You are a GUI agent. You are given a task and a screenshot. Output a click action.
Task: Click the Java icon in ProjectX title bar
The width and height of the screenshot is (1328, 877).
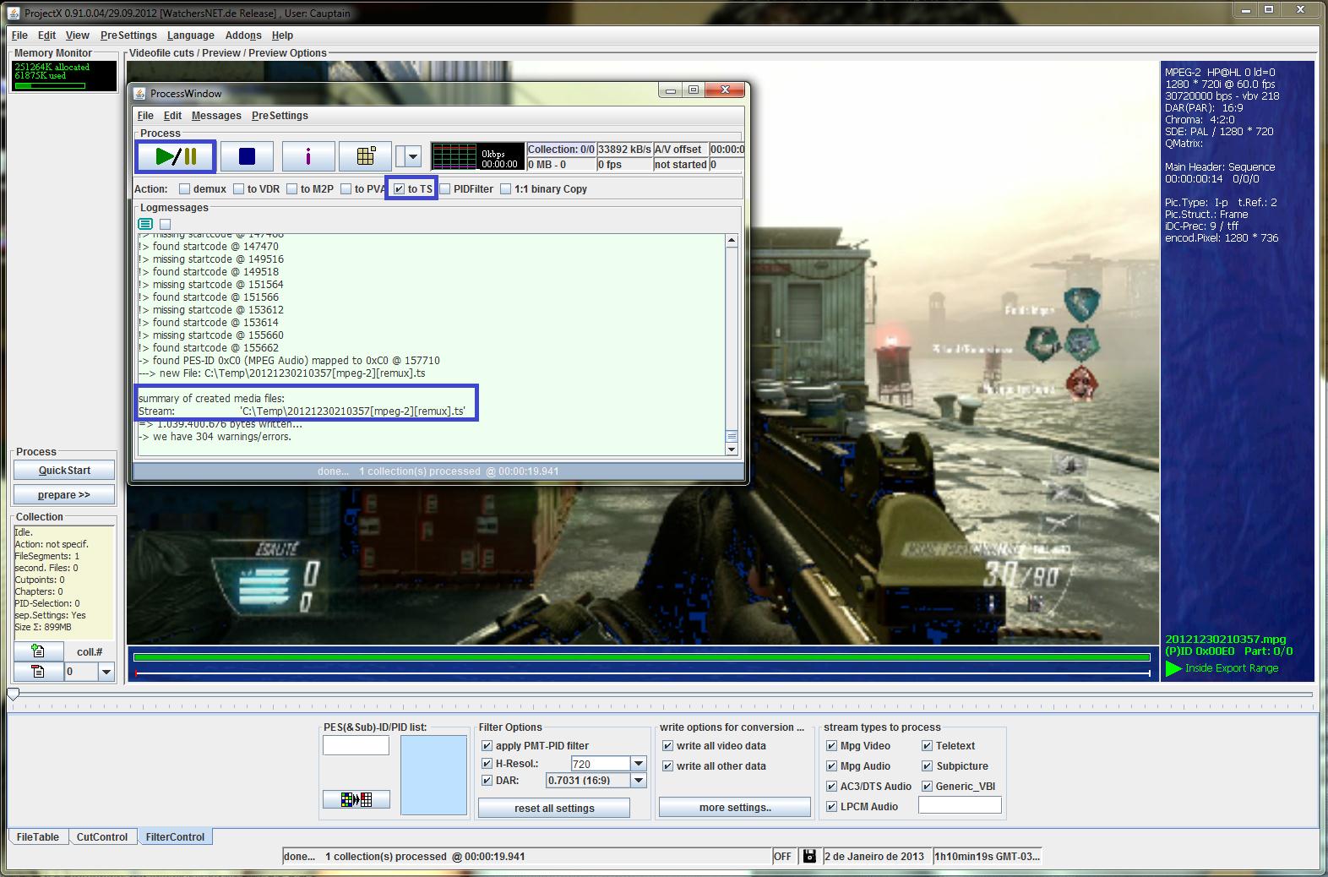point(13,13)
